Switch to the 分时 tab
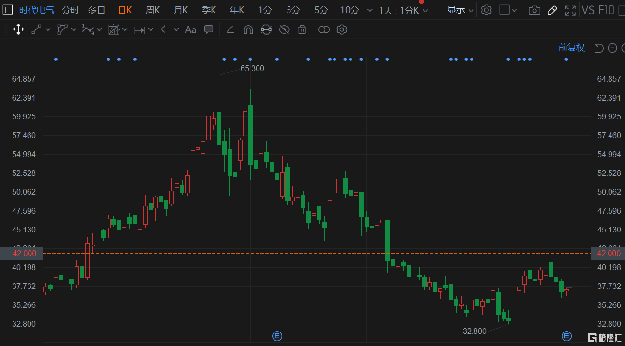 pos(70,10)
